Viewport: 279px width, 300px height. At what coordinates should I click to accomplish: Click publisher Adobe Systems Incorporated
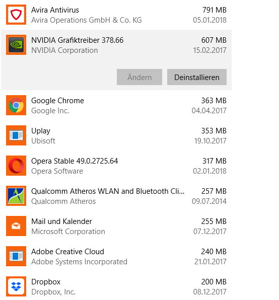[x=80, y=262]
